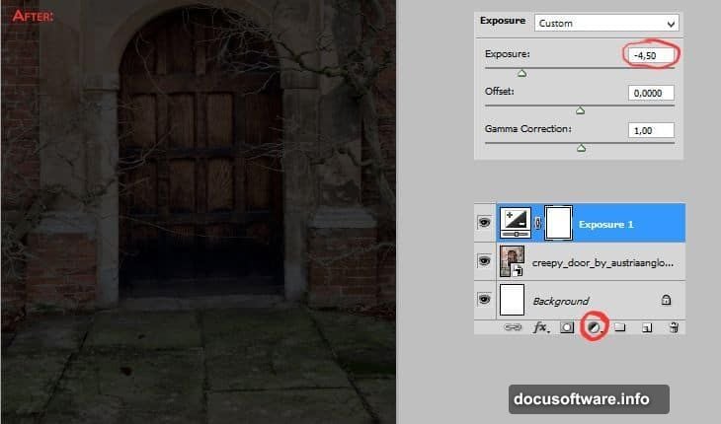Select the creepy_door_by_austriaanglo layer
721x424 pixels.
pos(602,262)
